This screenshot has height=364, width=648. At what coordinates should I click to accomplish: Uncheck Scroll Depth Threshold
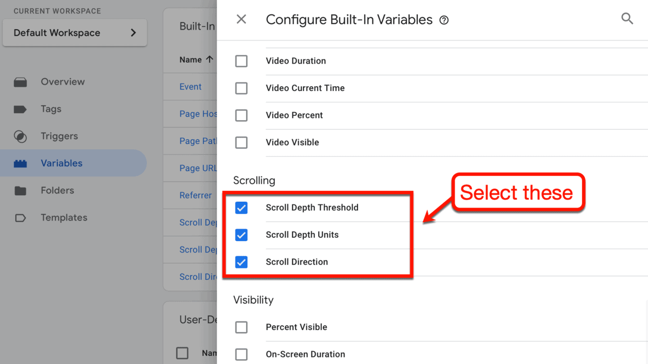tap(241, 208)
